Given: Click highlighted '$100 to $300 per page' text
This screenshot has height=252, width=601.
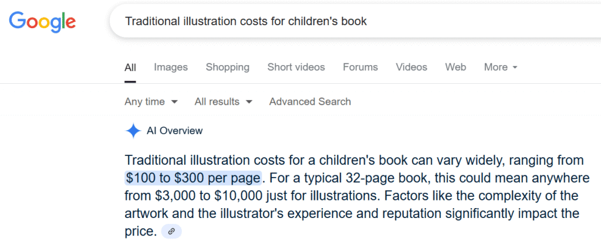Looking at the screenshot, I should pos(193,178).
